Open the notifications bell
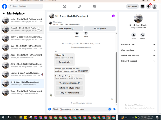The width and height of the screenshot is (161, 120). 148,6
